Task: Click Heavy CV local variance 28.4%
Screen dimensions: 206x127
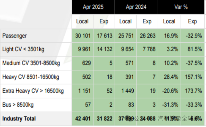Action: click(x=171, y=77)
